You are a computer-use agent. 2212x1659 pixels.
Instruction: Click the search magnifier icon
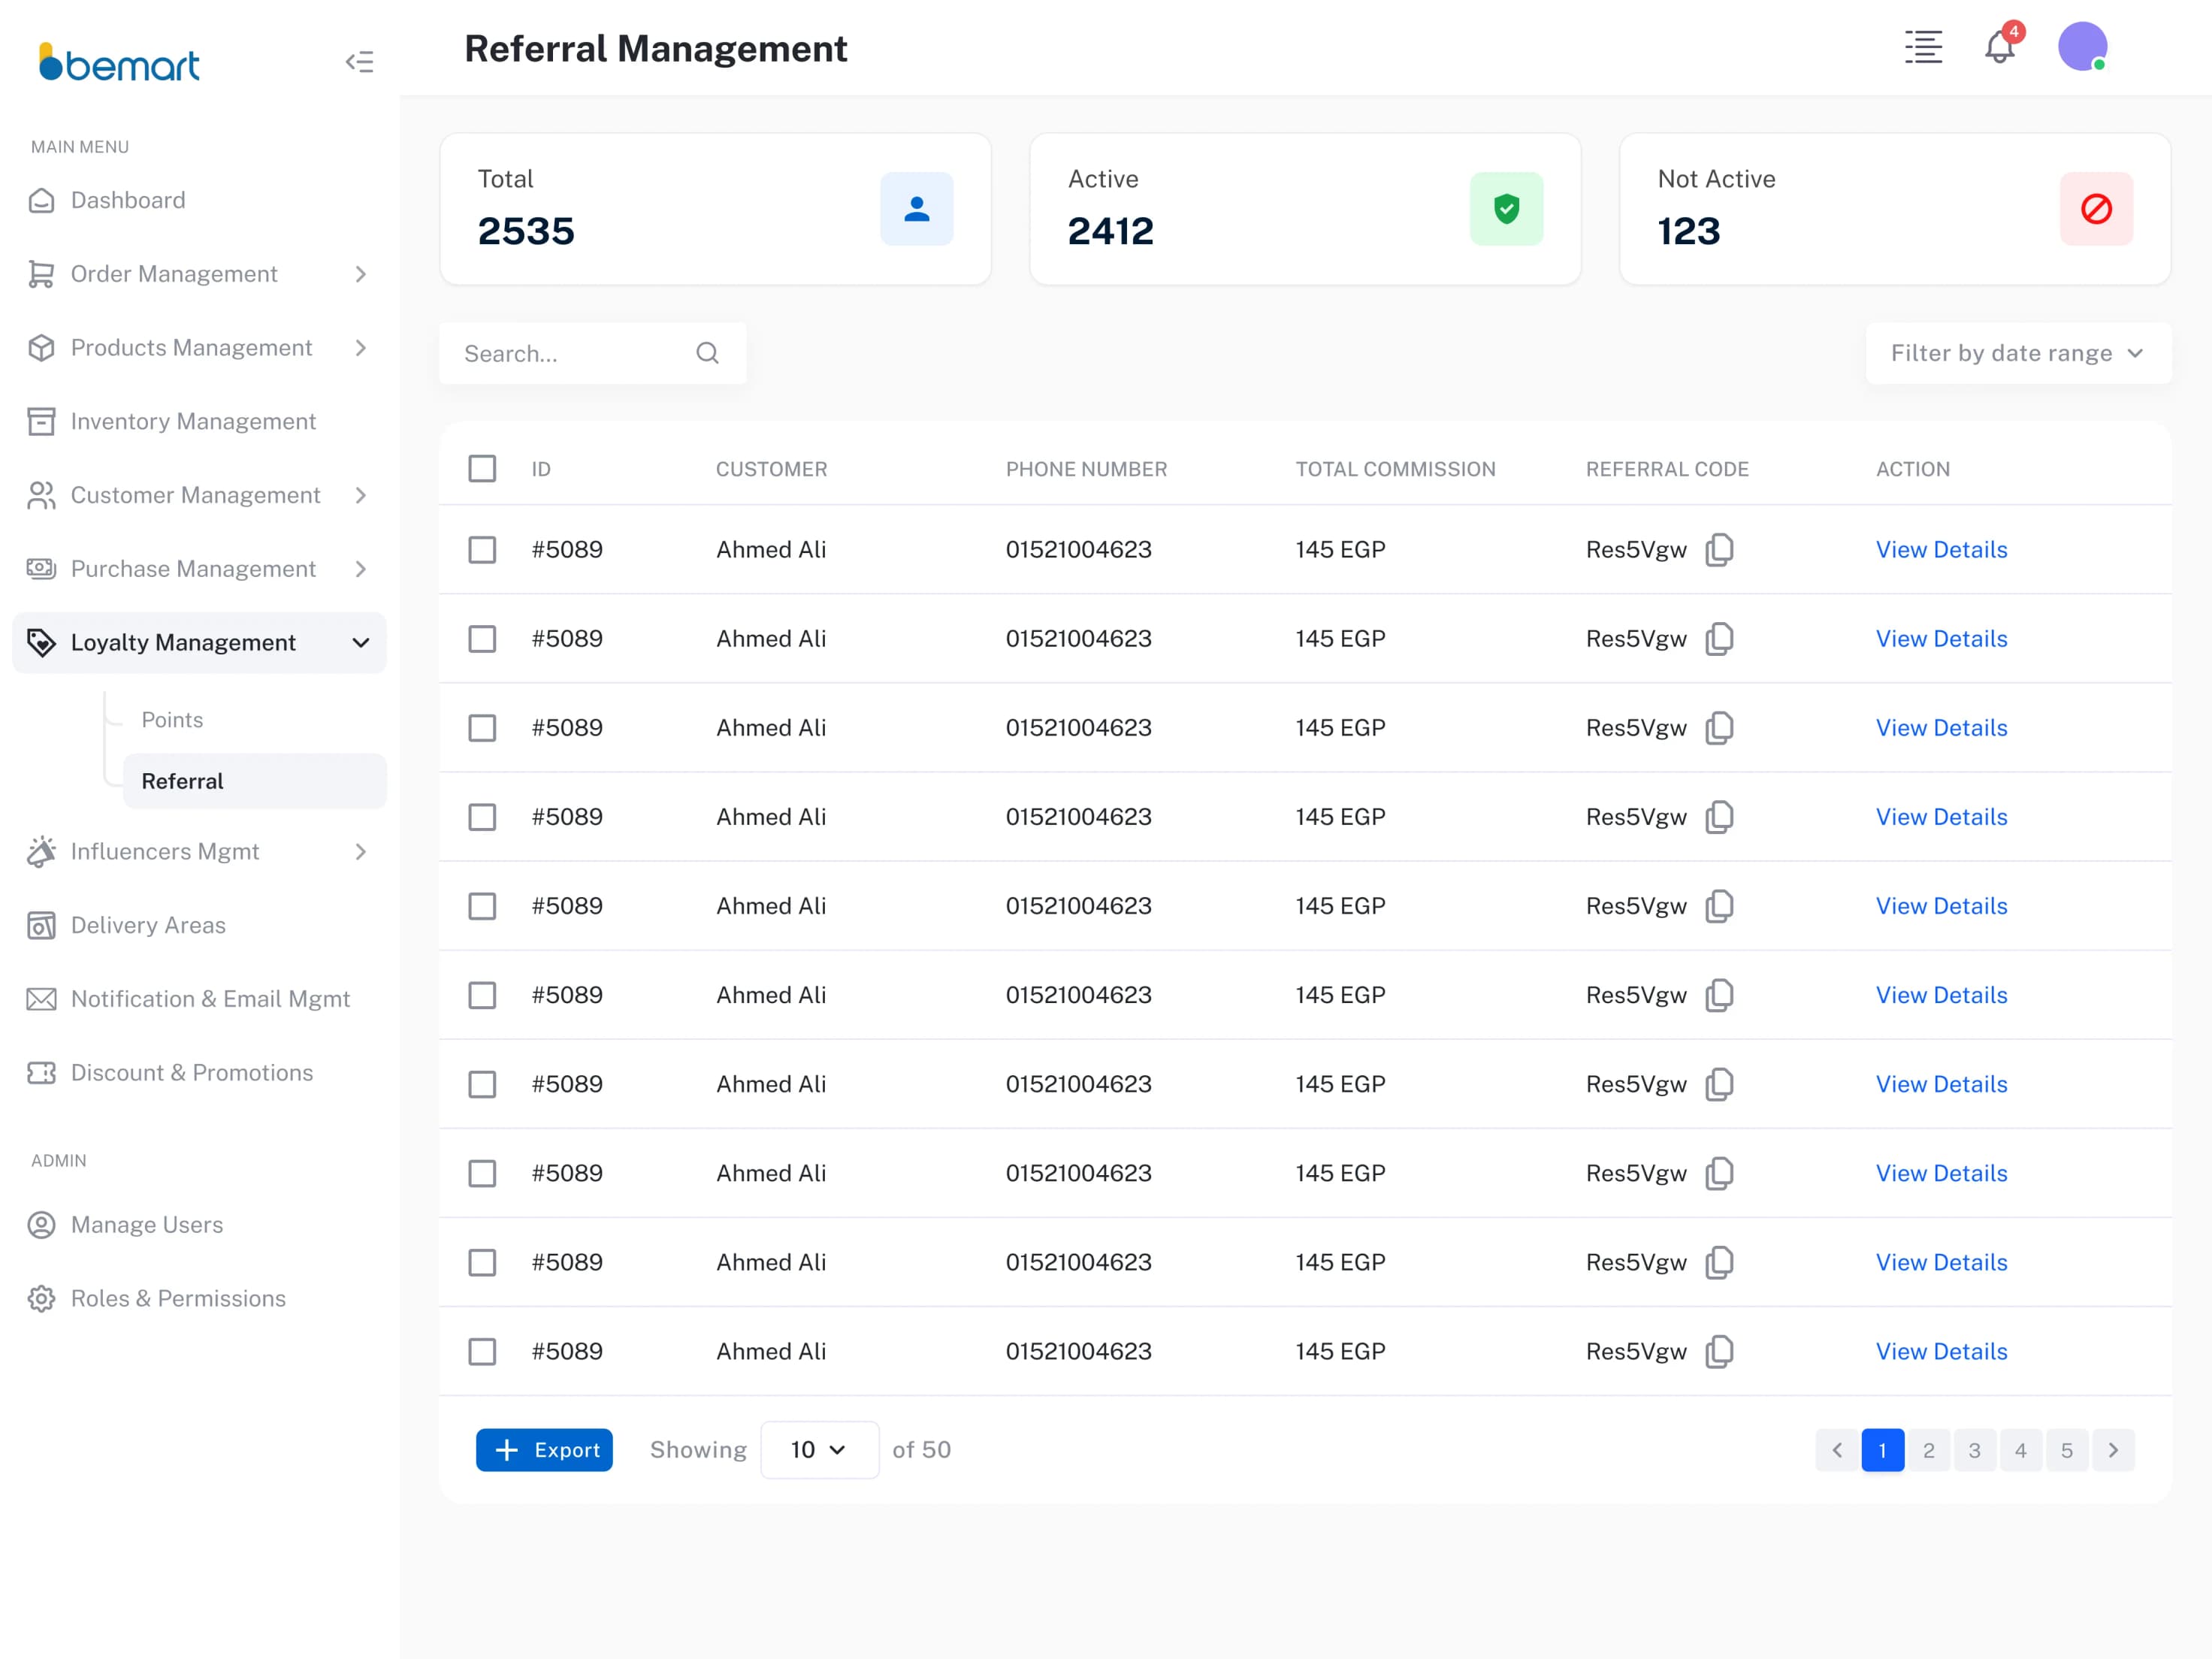(x=707, y=353)
